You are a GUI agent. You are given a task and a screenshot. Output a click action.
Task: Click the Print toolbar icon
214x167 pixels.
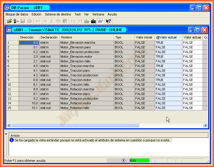29,21
